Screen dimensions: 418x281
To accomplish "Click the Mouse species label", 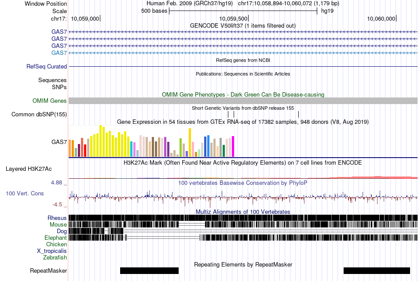I will coord(58,225).
